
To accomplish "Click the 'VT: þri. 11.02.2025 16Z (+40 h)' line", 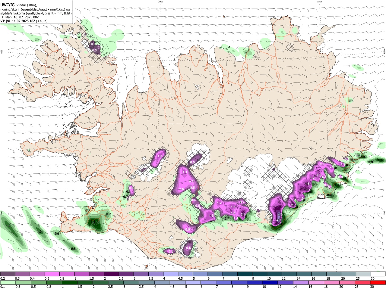I will coord(24,21).
